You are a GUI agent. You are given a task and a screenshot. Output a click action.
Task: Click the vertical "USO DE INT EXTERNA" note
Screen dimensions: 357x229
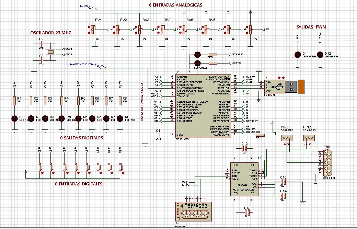[142, 102]
